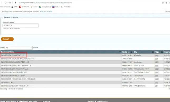Click the shield icon in address bar
The height and width of the screenshot is (102, 170).
coord(166,3)
